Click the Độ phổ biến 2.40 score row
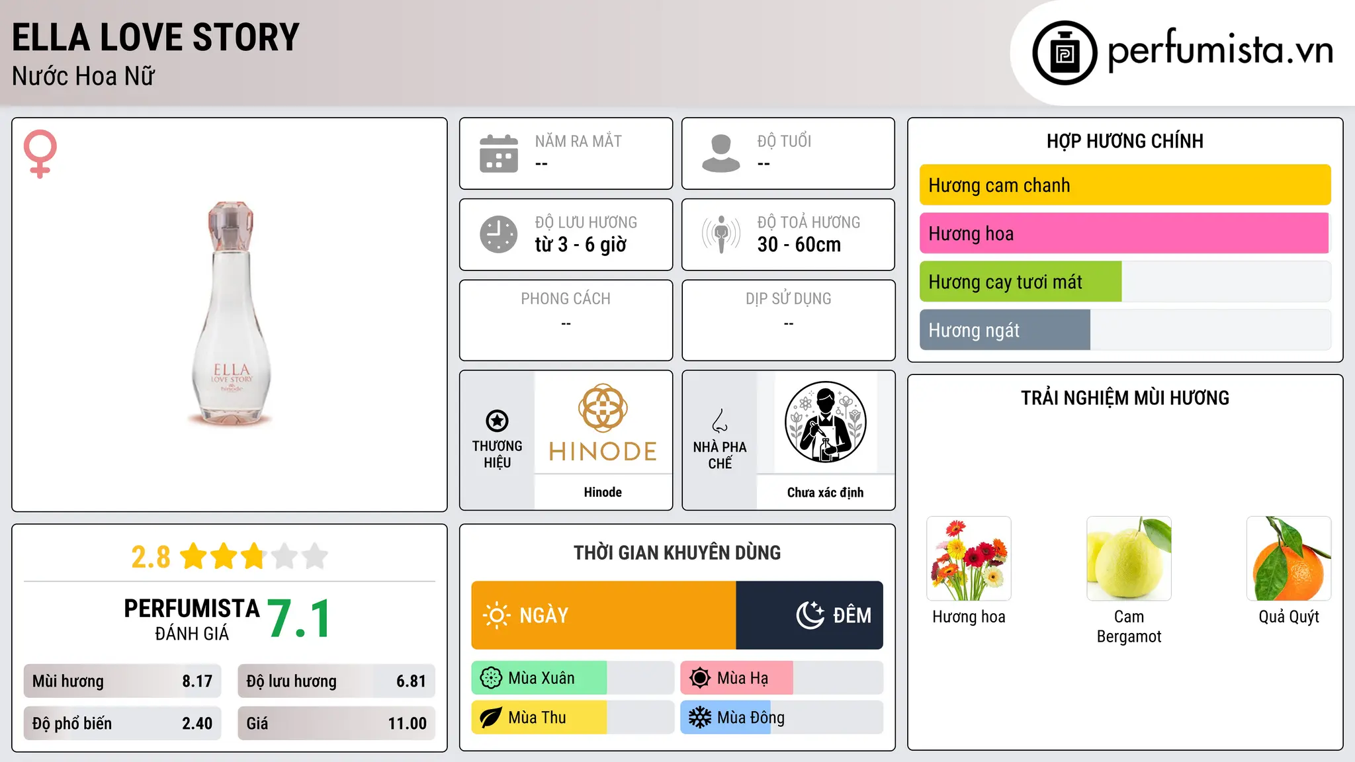The image size is (1355, 762). 122,724
